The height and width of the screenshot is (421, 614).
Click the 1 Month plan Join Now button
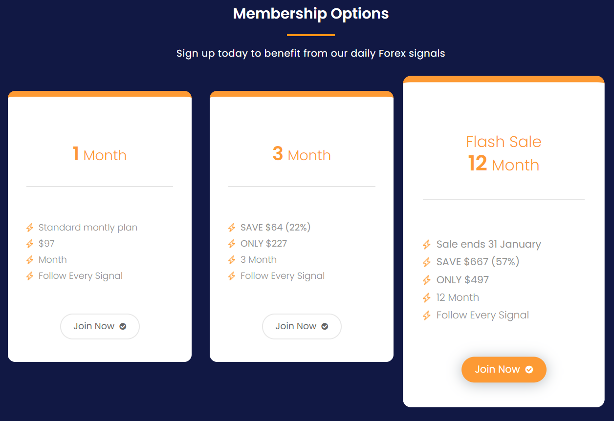100,326
